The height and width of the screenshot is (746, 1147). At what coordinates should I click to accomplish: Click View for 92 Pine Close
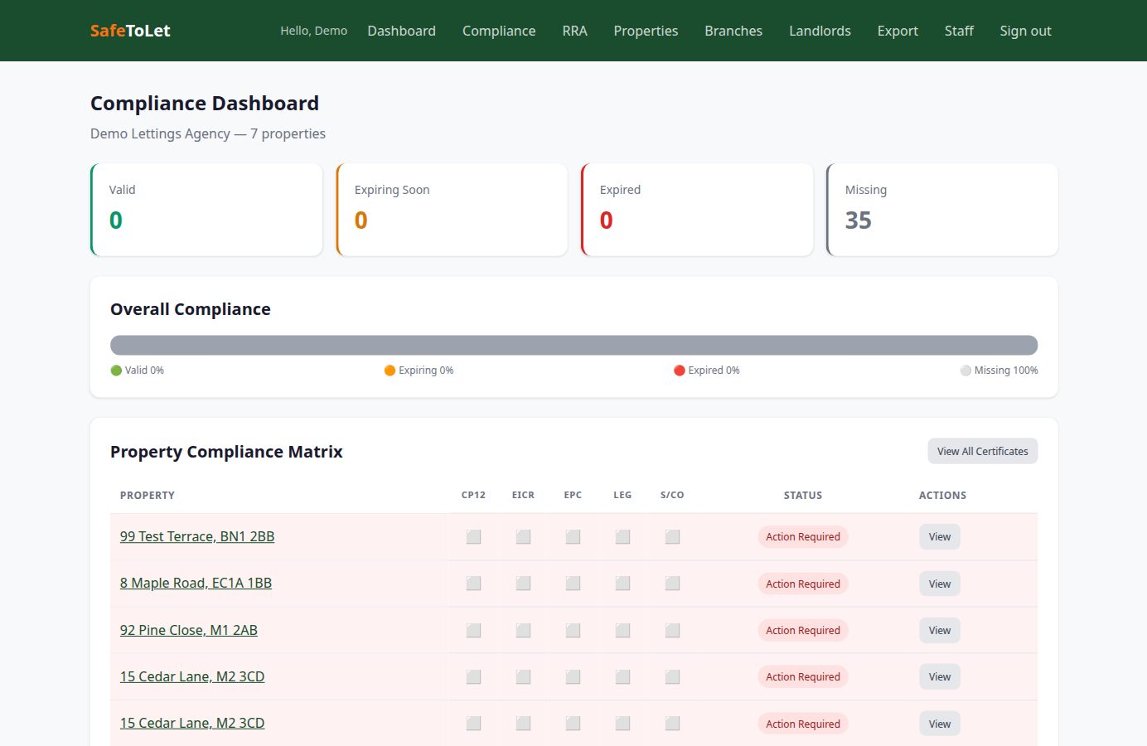click(x=940, y=631)
